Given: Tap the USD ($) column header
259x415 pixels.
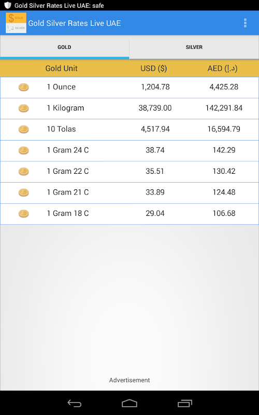Looking at the screenshot, I should click(x=153, y=68).
